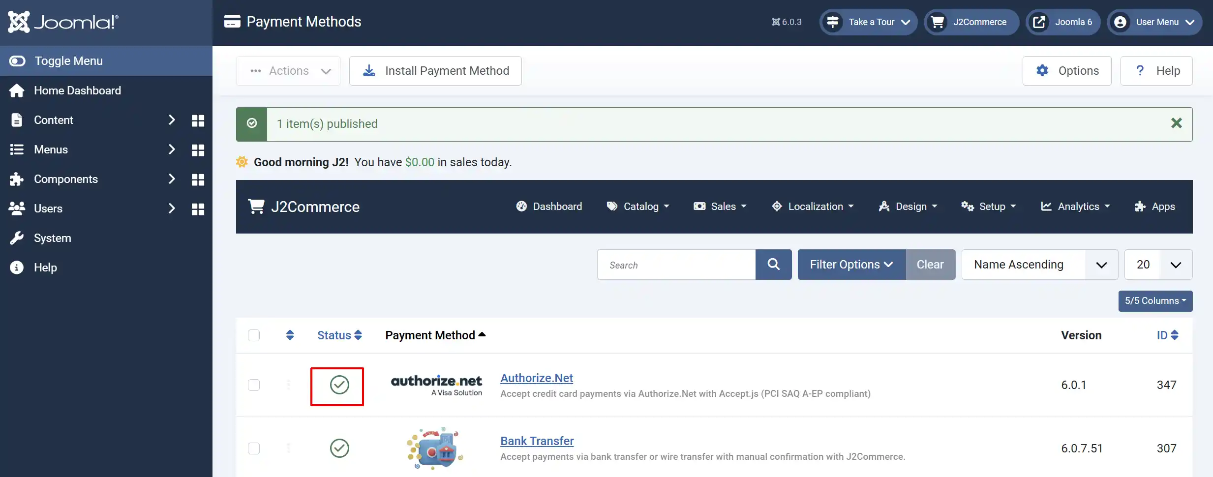Click ID cell 347
Screen dimensions: 1213x477
1166,385
